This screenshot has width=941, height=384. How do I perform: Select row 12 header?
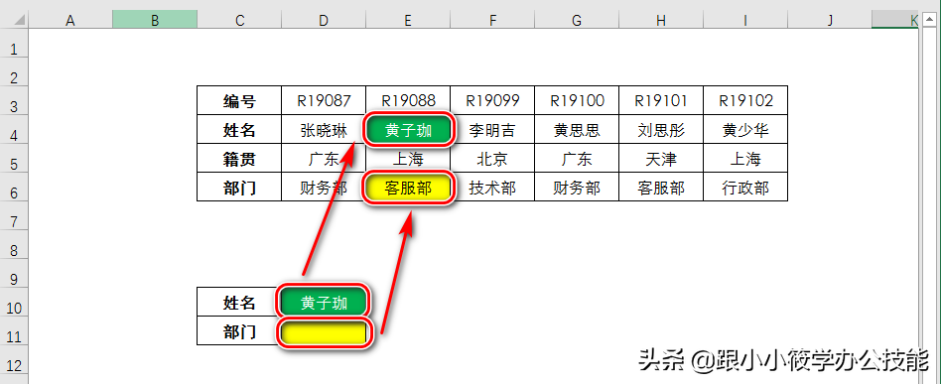click(14, 359)
